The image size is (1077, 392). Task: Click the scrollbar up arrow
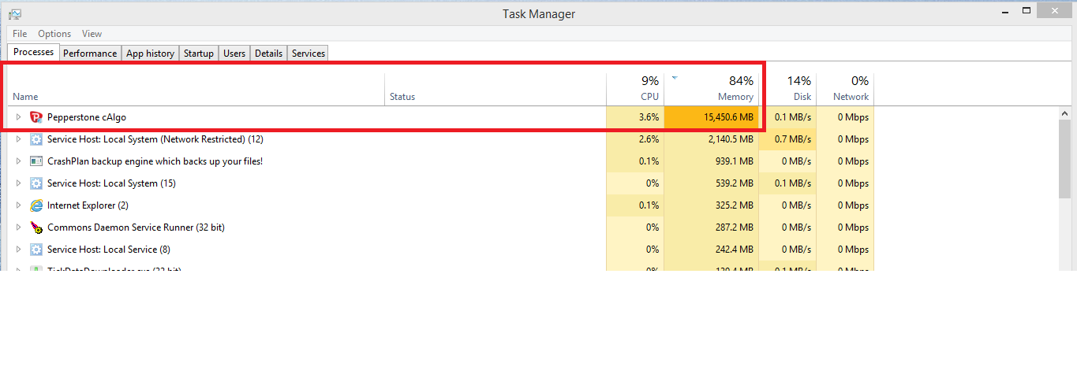click(x=1064, y=113)
